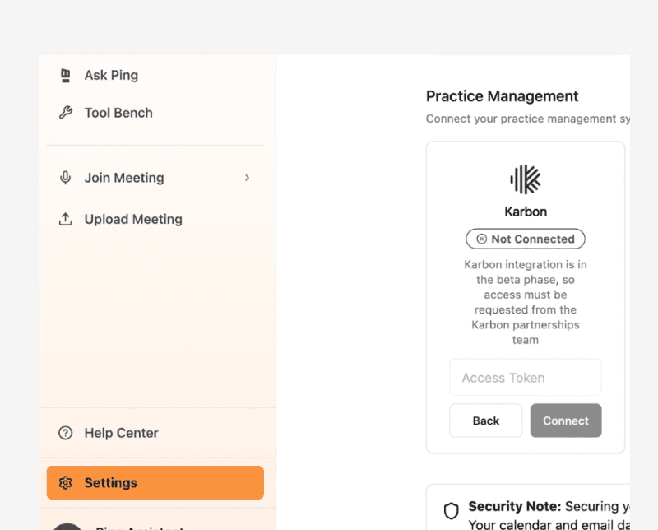Open the Ask Ping menu label
658x530 pixels.
tap(111, 75)
